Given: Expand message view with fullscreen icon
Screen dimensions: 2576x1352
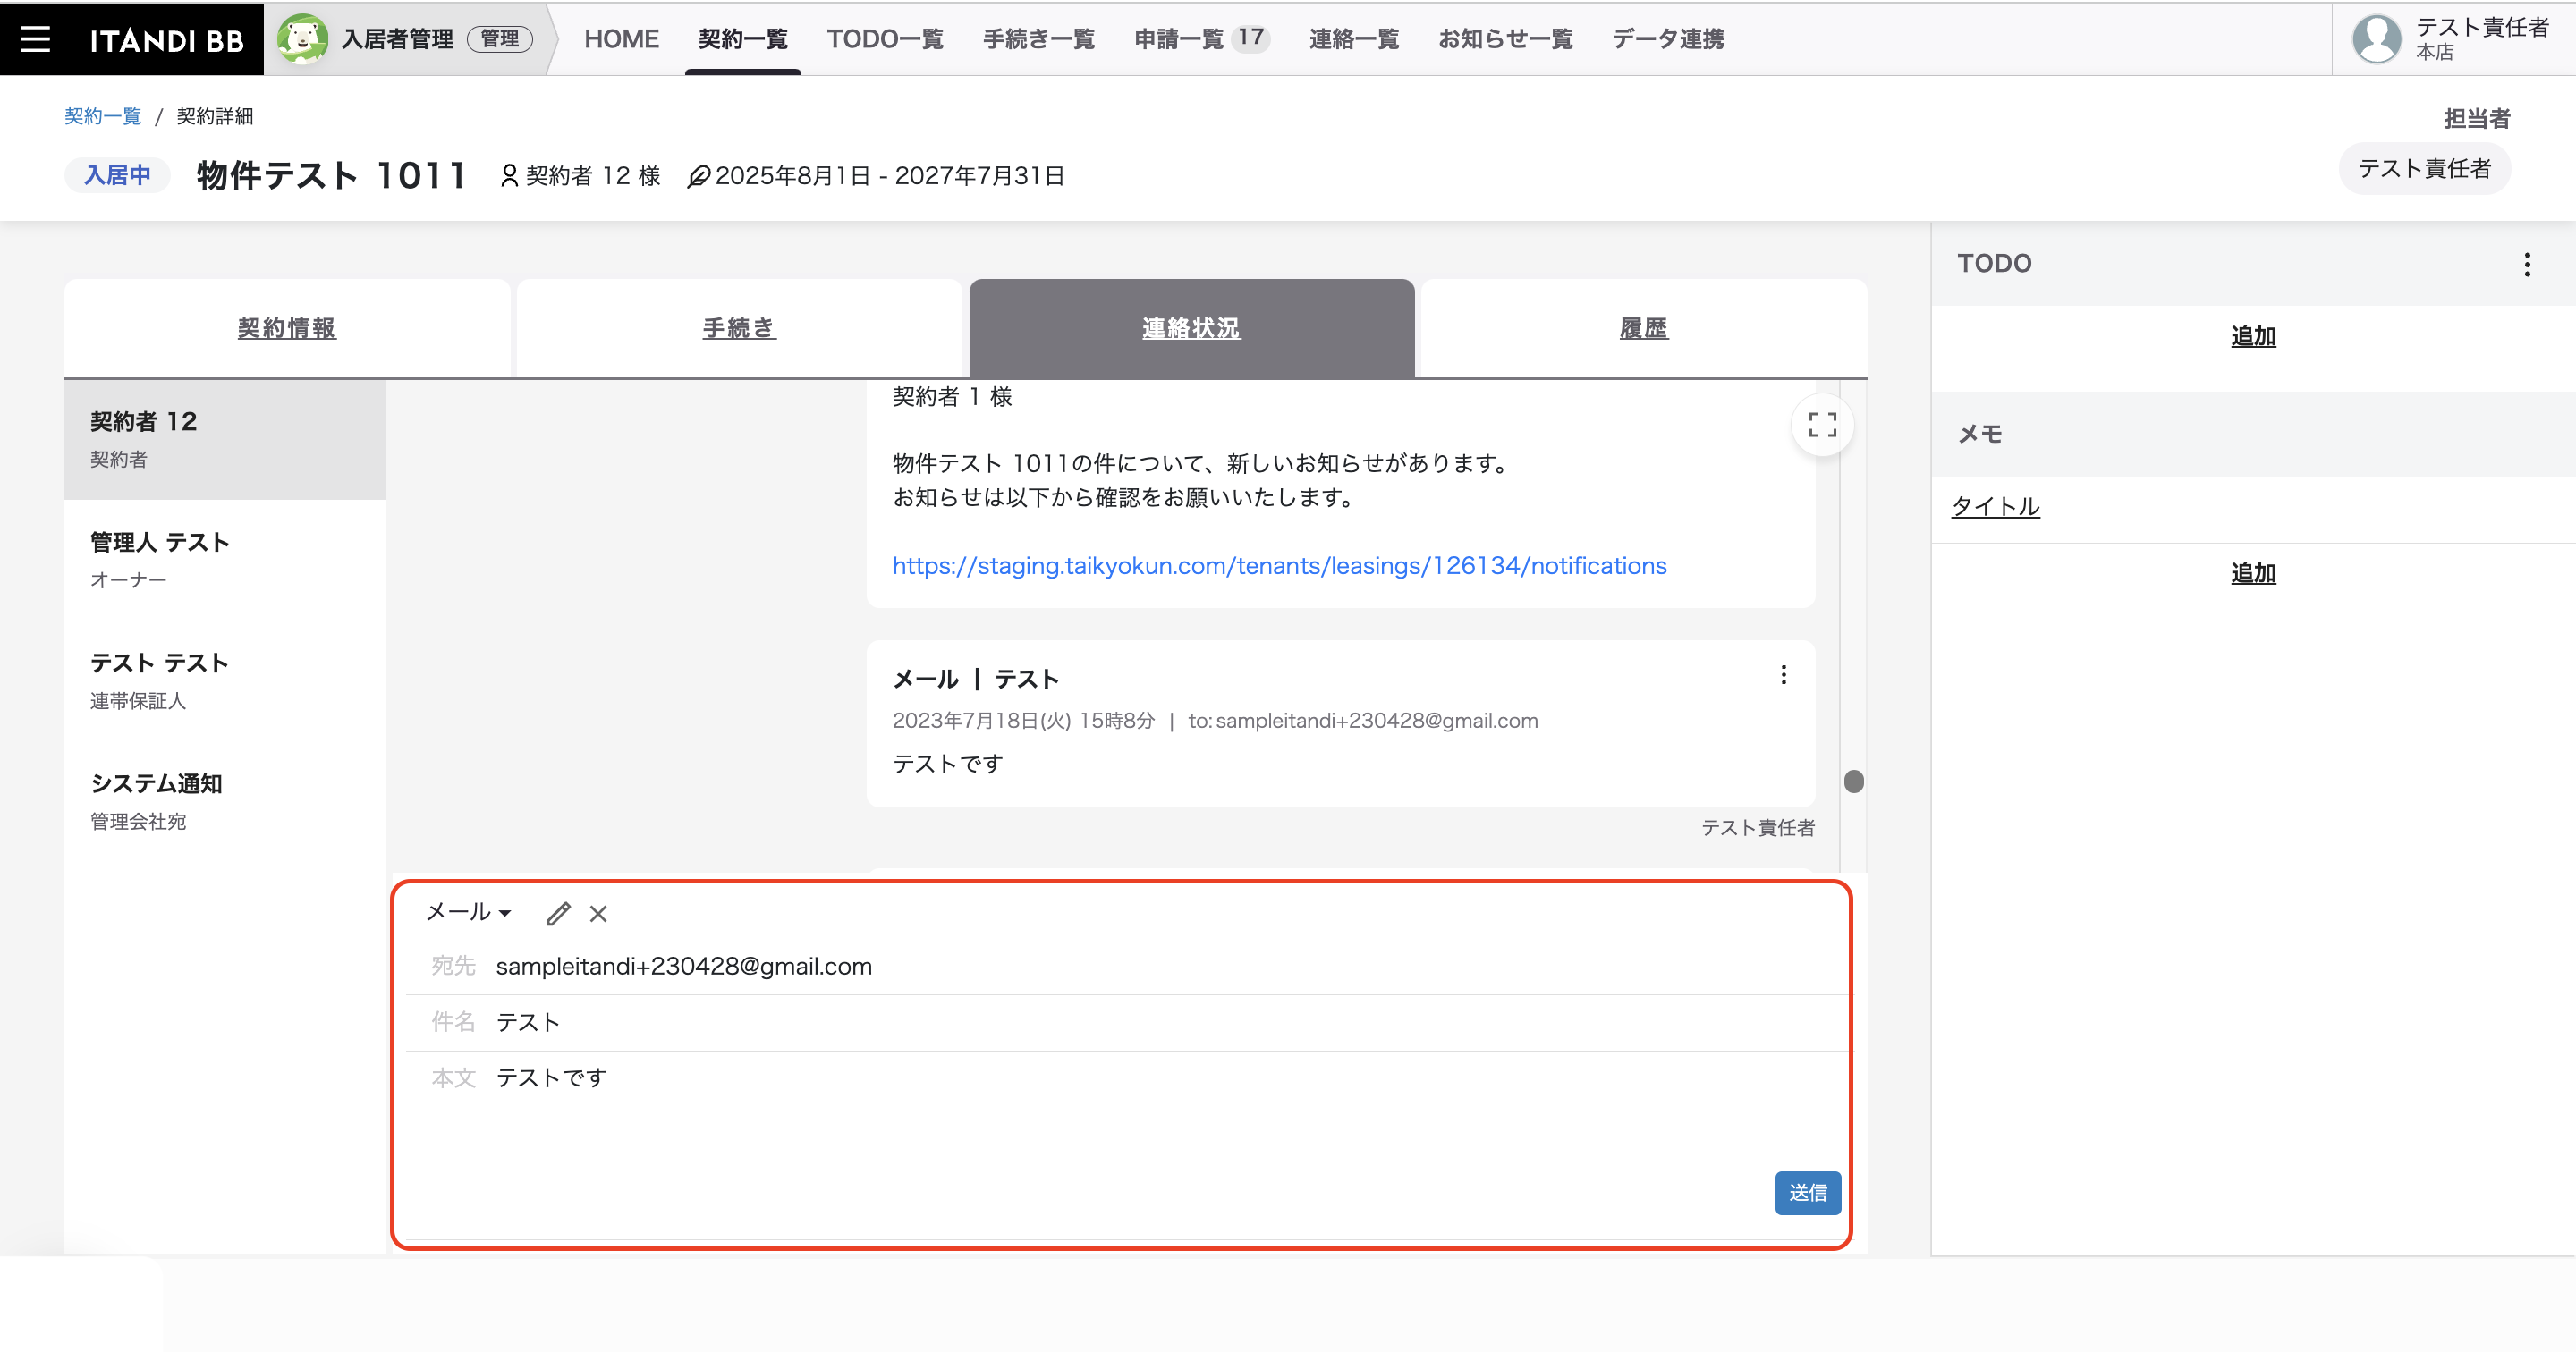Looking at the screenshot, I should point(1822,425).
